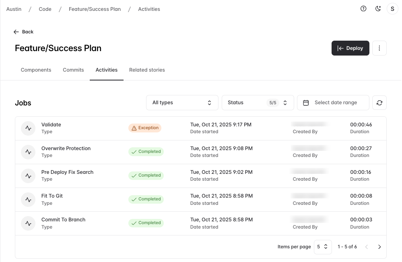Image resolution: width=402 pixels, height=262 pixels.
Task: Switch to the Commits tab
Action: [73, 70]
